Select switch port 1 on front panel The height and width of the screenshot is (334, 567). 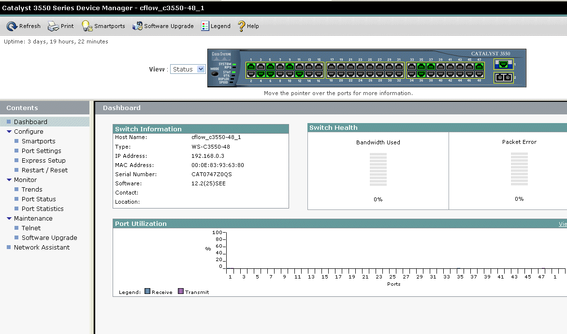[x=251, y=67]
